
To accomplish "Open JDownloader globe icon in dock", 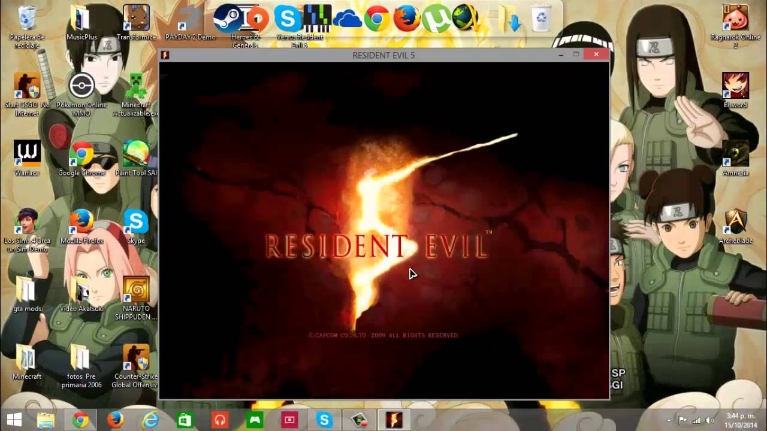I will coord(466,19).
